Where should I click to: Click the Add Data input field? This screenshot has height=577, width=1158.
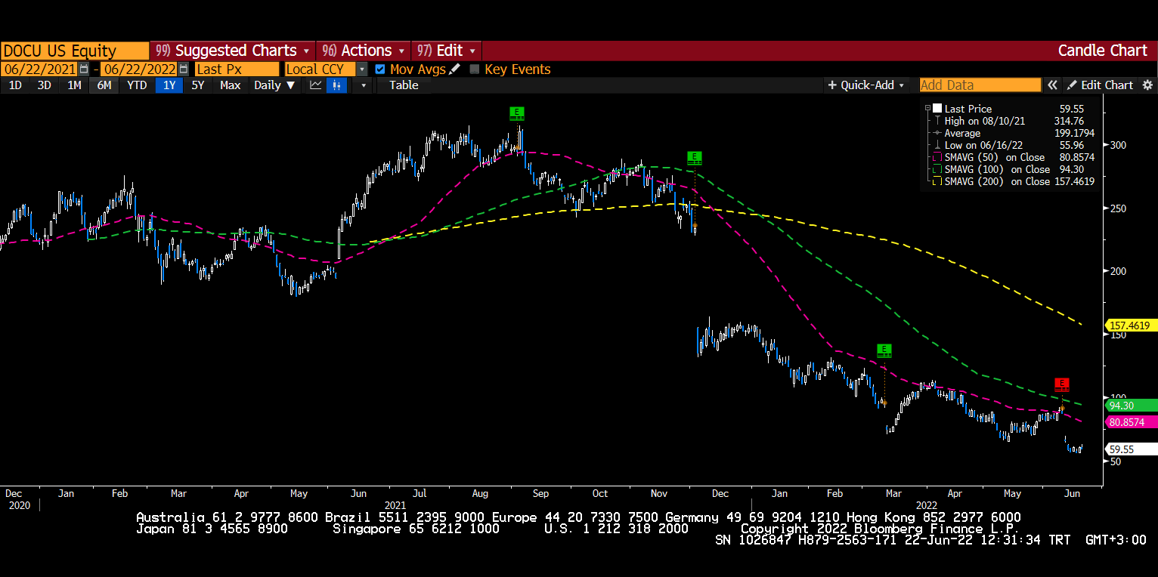pyautogui.click(x=980, y=85)
